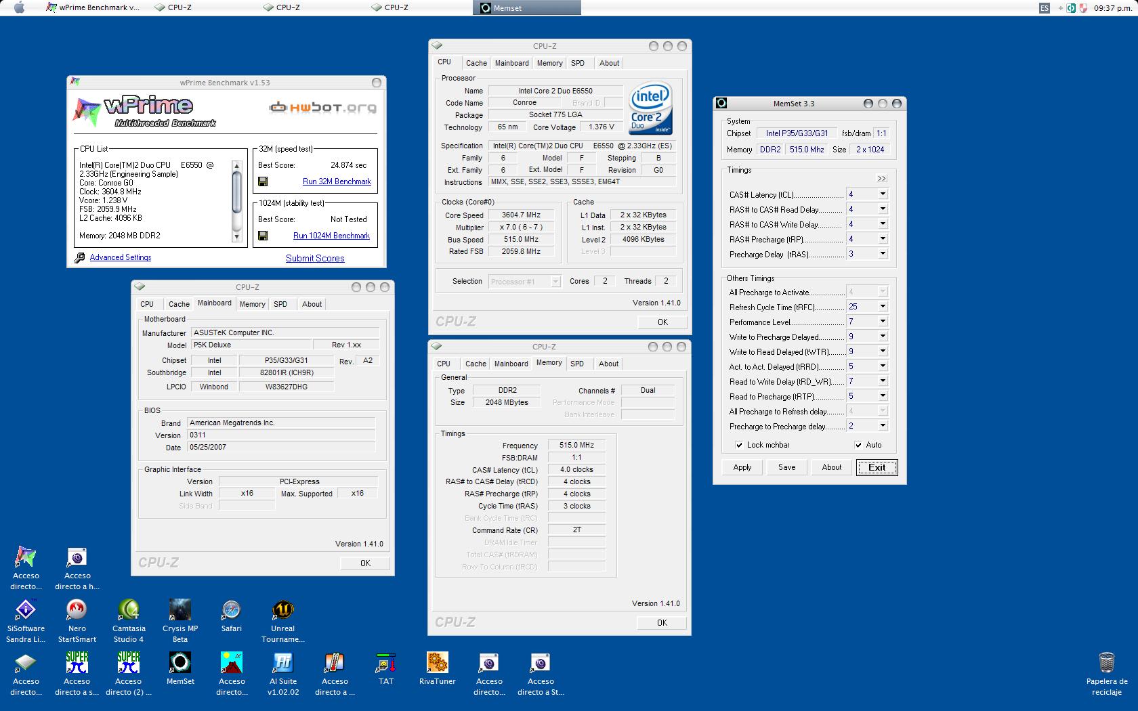
Task: Expand the RAS# Precharge (tRP) dropdown
Action: 883,239
